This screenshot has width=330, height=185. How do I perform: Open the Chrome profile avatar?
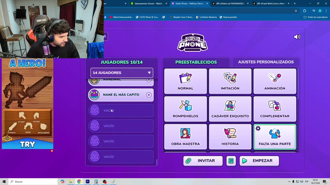tap(320, 11)
